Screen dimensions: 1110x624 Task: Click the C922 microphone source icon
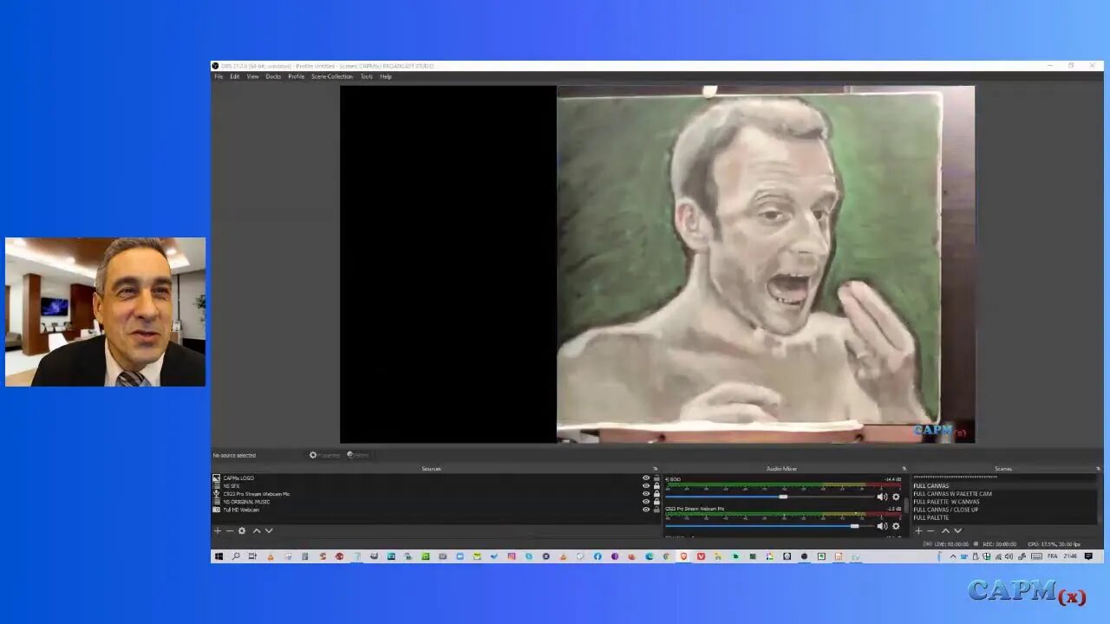217,494
